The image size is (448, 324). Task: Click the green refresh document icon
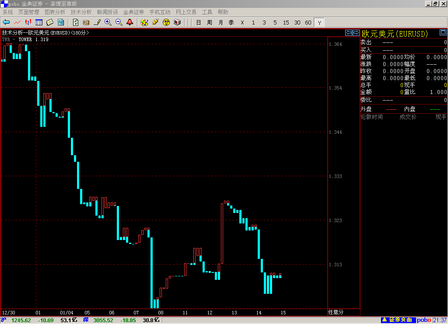coord(75,22)
